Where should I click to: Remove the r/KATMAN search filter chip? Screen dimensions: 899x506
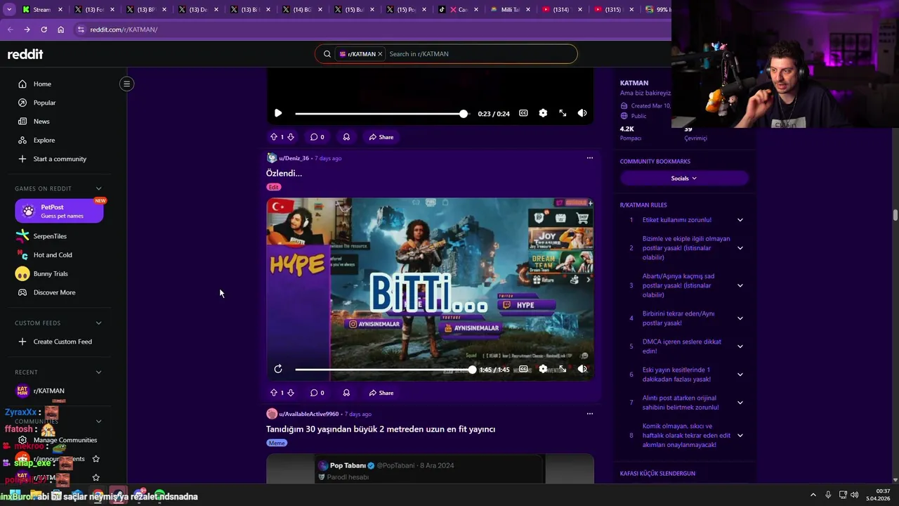[x=380, y=54]
